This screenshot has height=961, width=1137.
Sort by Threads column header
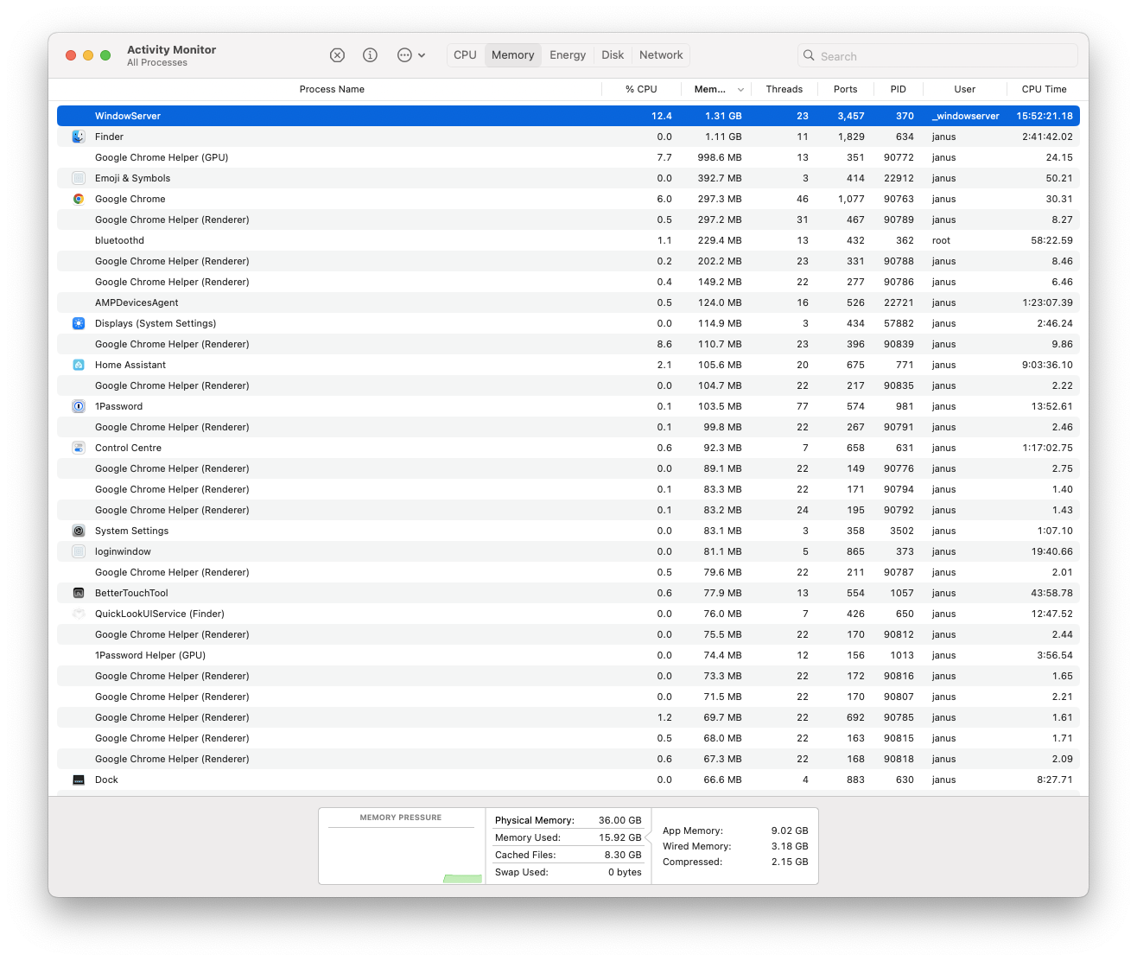click(x=784, y=90)
